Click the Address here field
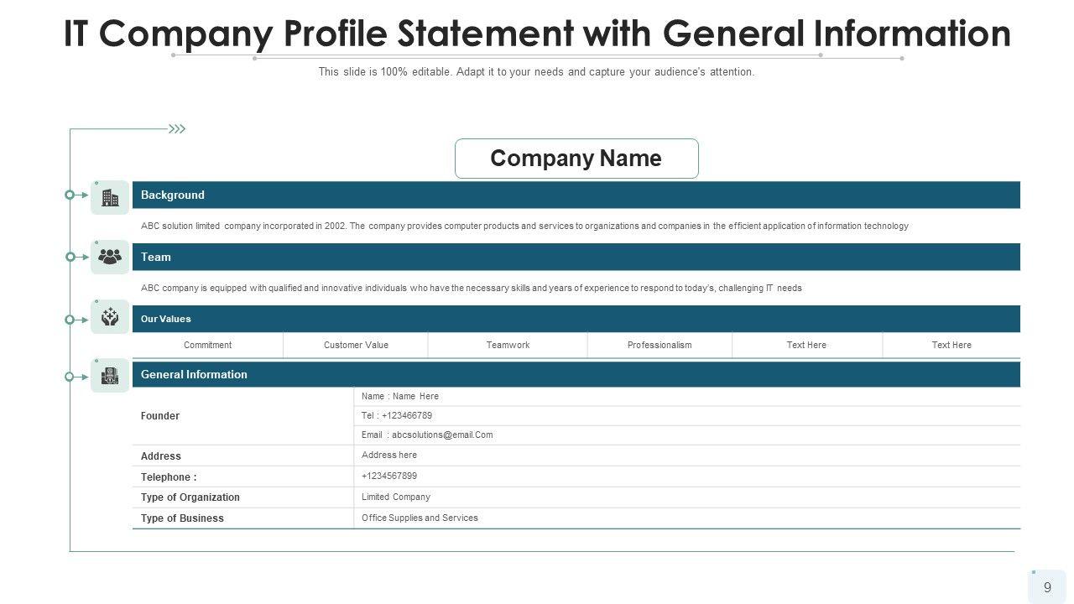1074x604 pixels. coord(389,455)
